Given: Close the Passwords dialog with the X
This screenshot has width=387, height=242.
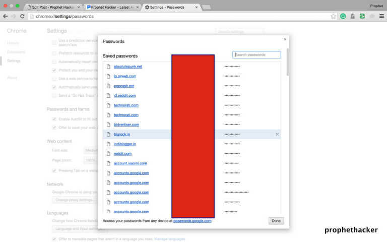Looking at the screenshot, I should tap(285, 39).
